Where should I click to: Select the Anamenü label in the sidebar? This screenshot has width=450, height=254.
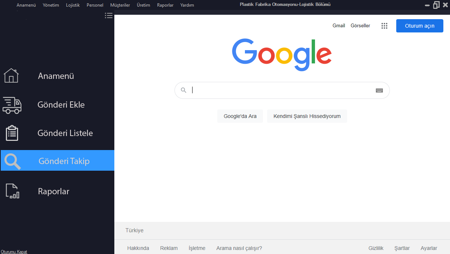pyautogui.click(x=56, y=76)
